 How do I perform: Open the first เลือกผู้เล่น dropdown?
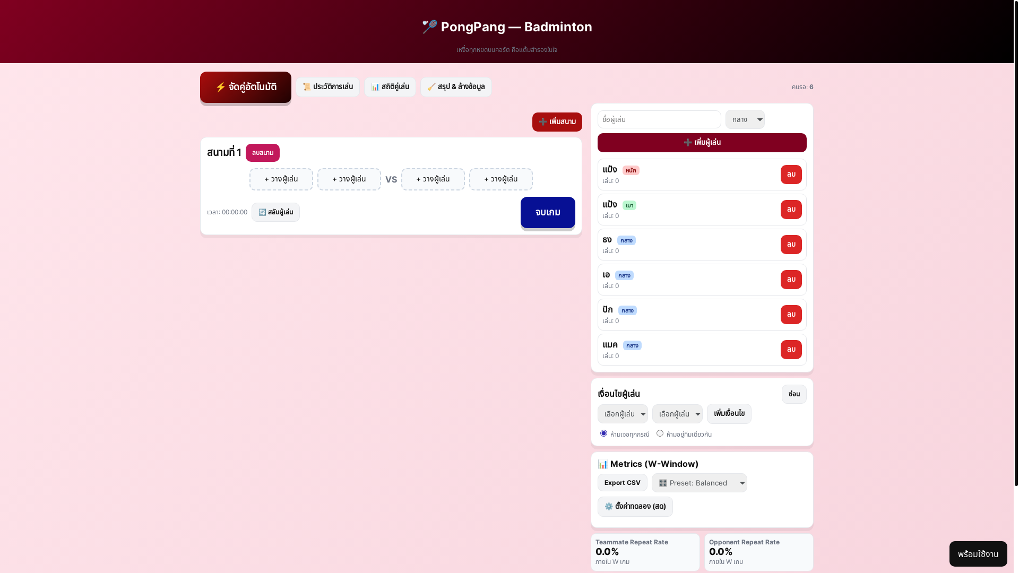pyautogui.click(x=623, y=414)
